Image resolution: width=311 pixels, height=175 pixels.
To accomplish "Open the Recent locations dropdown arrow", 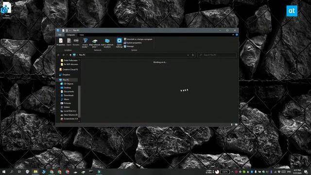I will point(67,55).
